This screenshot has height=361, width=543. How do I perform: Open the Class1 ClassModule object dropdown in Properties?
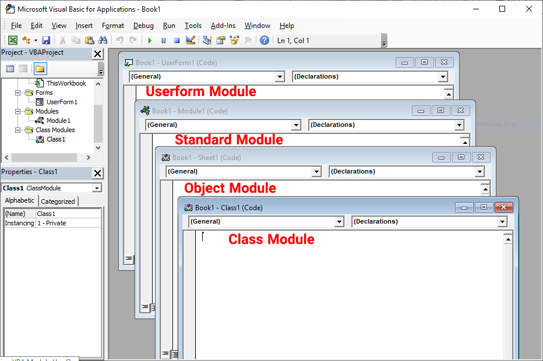click(x=97, y=188)
